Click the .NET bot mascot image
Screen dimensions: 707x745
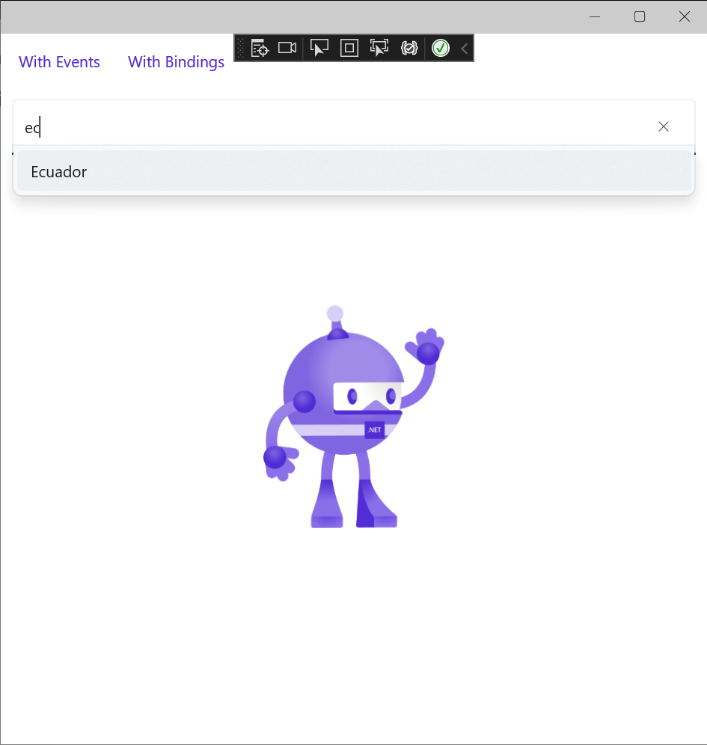tap(354, 417)
